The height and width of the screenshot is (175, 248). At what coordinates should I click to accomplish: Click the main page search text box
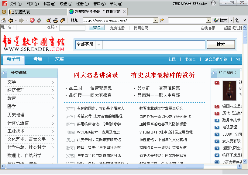coord(154,45)
